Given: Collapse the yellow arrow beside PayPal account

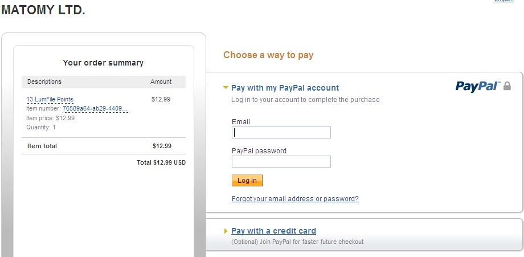Looking at the screenshot, I should (226, 88).
